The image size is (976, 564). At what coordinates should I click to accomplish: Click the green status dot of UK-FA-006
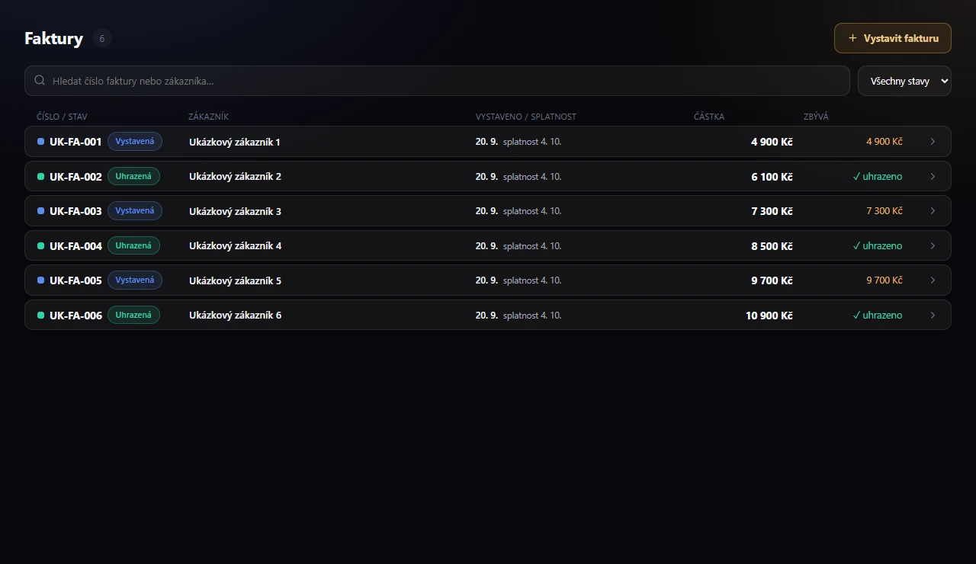(x=40, y=316)
